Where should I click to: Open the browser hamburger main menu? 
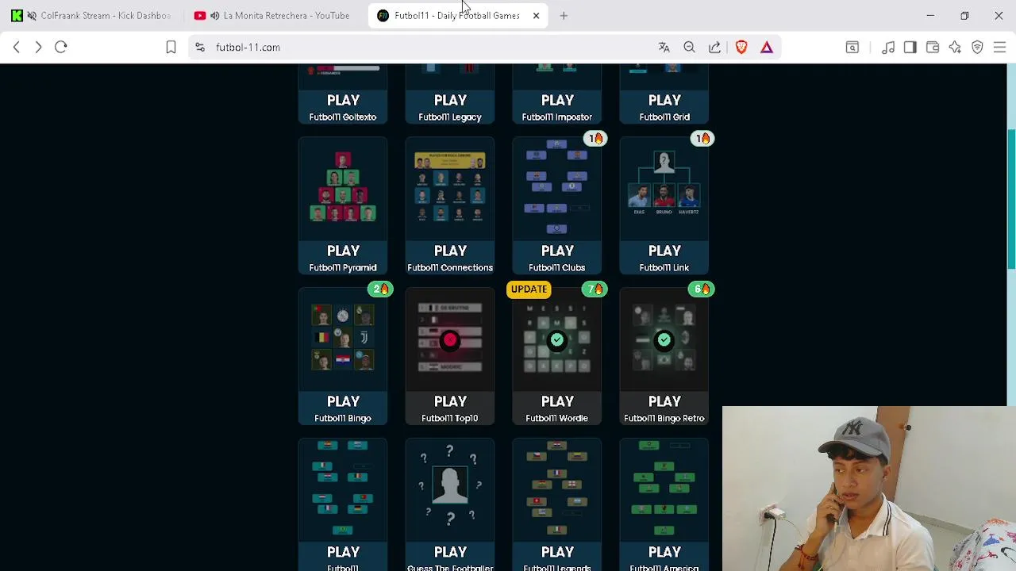999,48
